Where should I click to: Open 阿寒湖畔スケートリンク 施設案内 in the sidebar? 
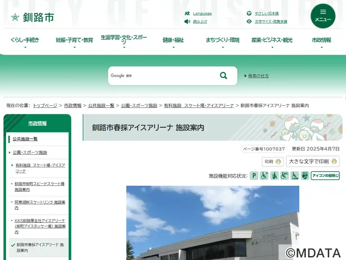(40, 205)
